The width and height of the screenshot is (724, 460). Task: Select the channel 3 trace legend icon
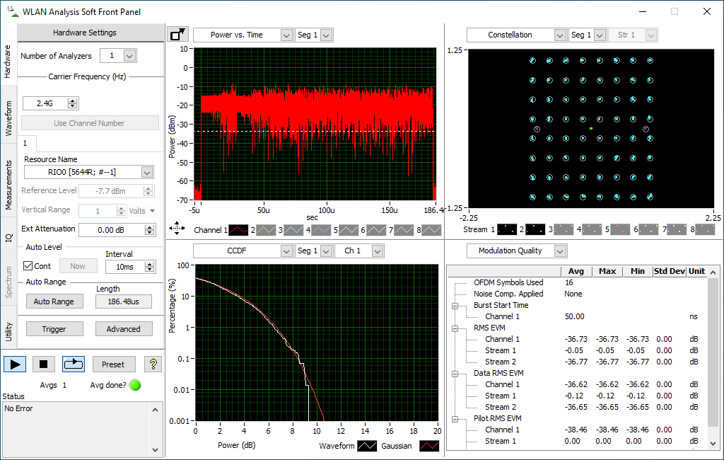coord(293,230)
